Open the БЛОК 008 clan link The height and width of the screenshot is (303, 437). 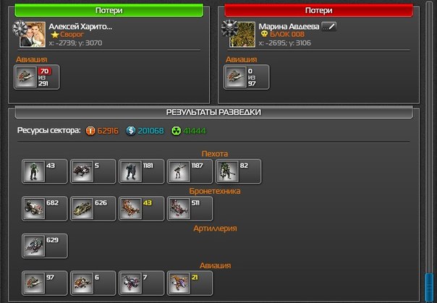tap(287, 35)
